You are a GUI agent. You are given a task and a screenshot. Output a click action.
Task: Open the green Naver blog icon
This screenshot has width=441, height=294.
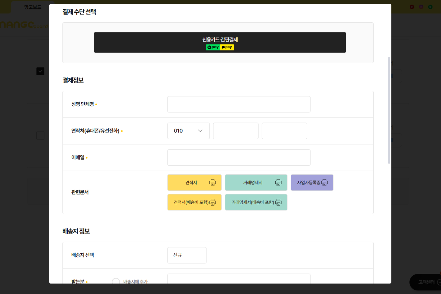pyautogui.click(x=430, y=7)
